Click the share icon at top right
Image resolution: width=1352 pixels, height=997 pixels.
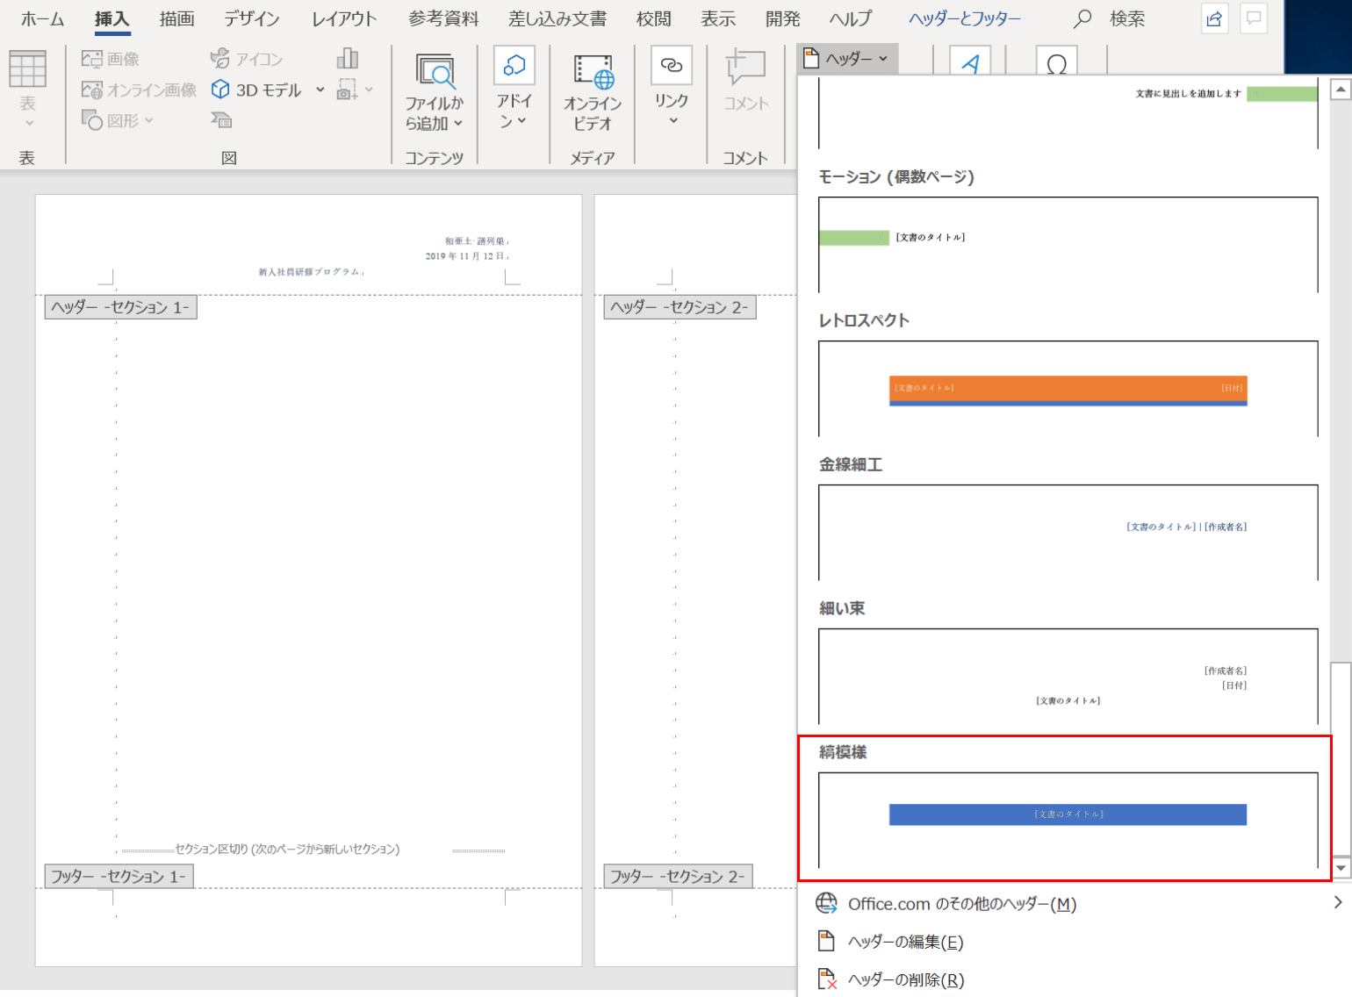(x=1214, y=18)
